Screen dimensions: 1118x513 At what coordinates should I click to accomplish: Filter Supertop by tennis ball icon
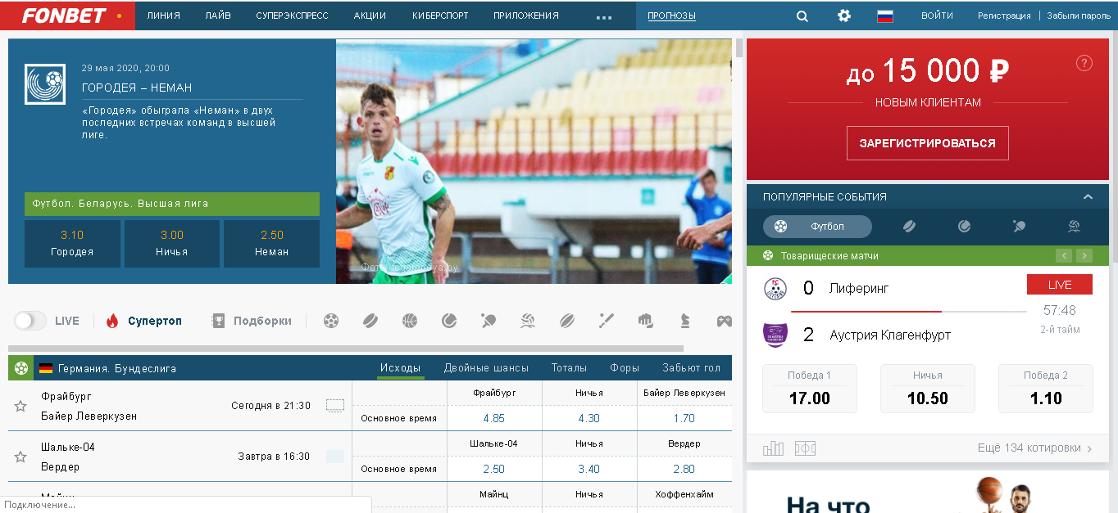point(449,321)
